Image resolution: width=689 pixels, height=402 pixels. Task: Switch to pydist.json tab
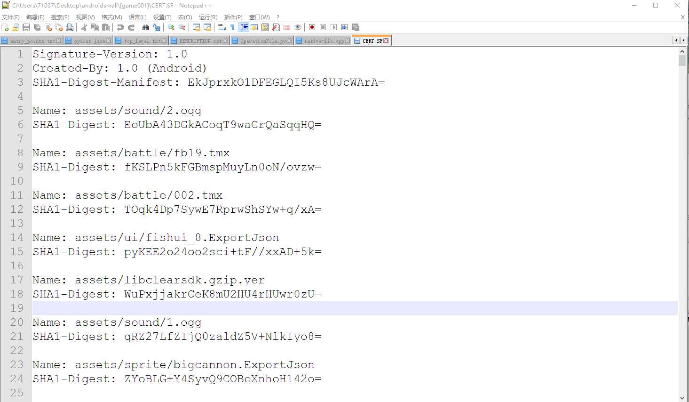tap(88, 41)
